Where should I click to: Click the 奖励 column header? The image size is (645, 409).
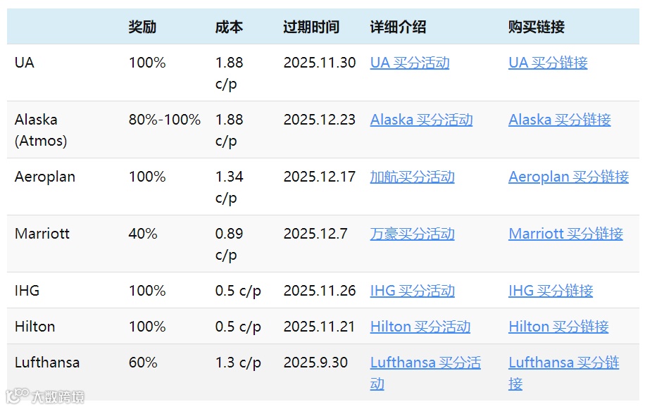pos(142,27)
